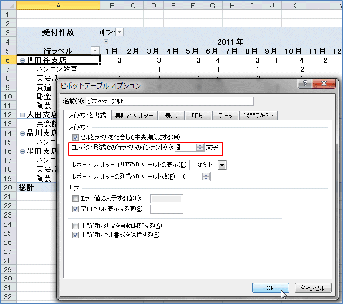Decrease the row label indent spinner

click(200, 149)
